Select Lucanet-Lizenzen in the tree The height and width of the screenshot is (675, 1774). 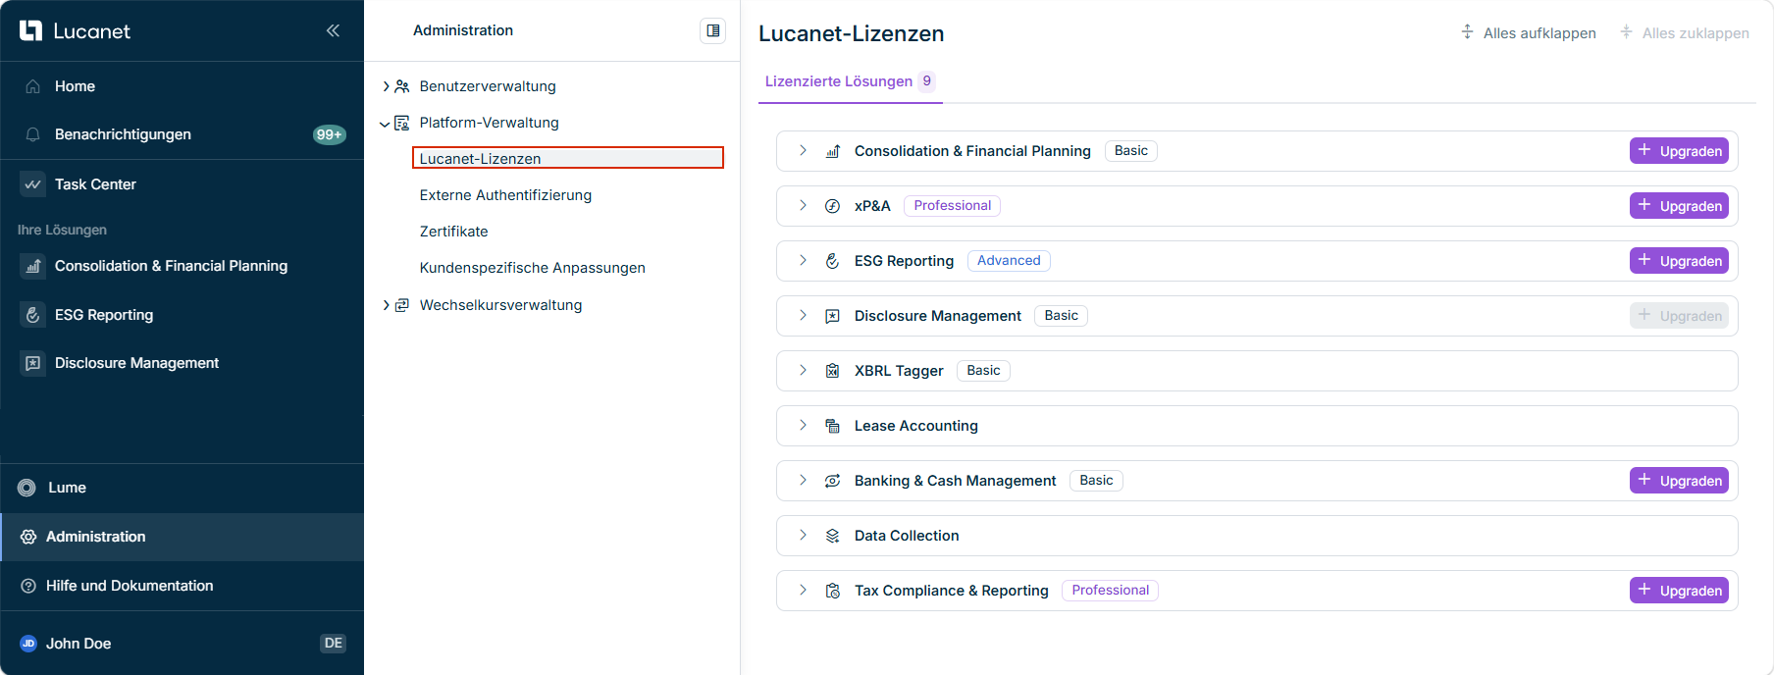point(568,158)
